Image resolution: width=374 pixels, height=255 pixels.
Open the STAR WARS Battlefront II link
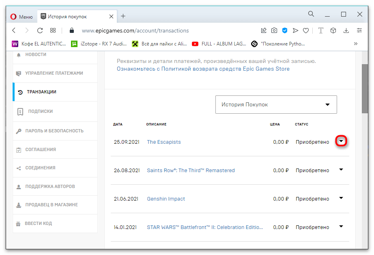tap(205, 227)
